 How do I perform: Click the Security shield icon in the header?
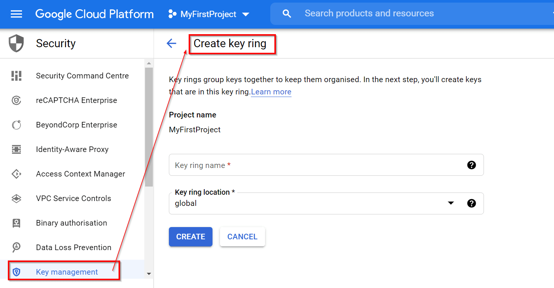click(x=16, y=43)
